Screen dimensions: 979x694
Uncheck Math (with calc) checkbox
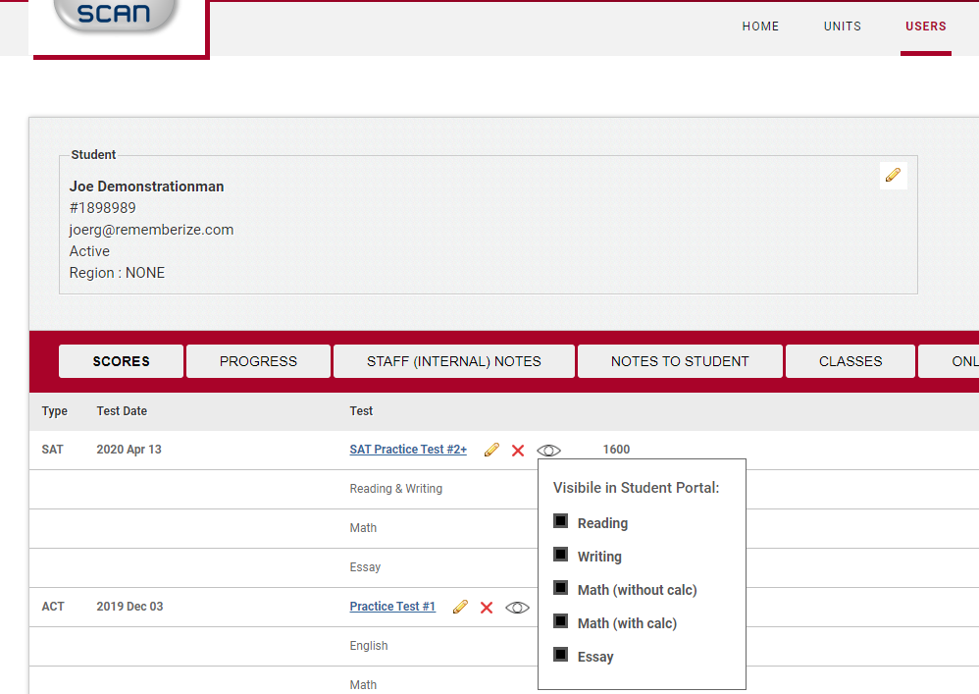(561, 621)
